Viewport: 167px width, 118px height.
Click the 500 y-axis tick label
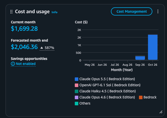pos(78,53)
